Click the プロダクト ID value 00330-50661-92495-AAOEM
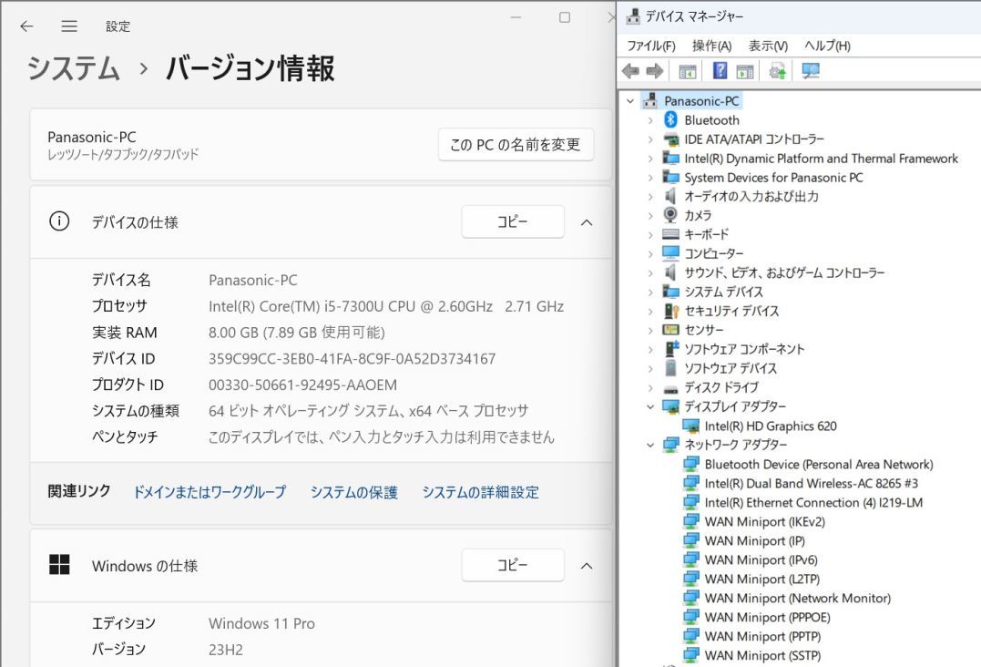 tap(302, 385)
